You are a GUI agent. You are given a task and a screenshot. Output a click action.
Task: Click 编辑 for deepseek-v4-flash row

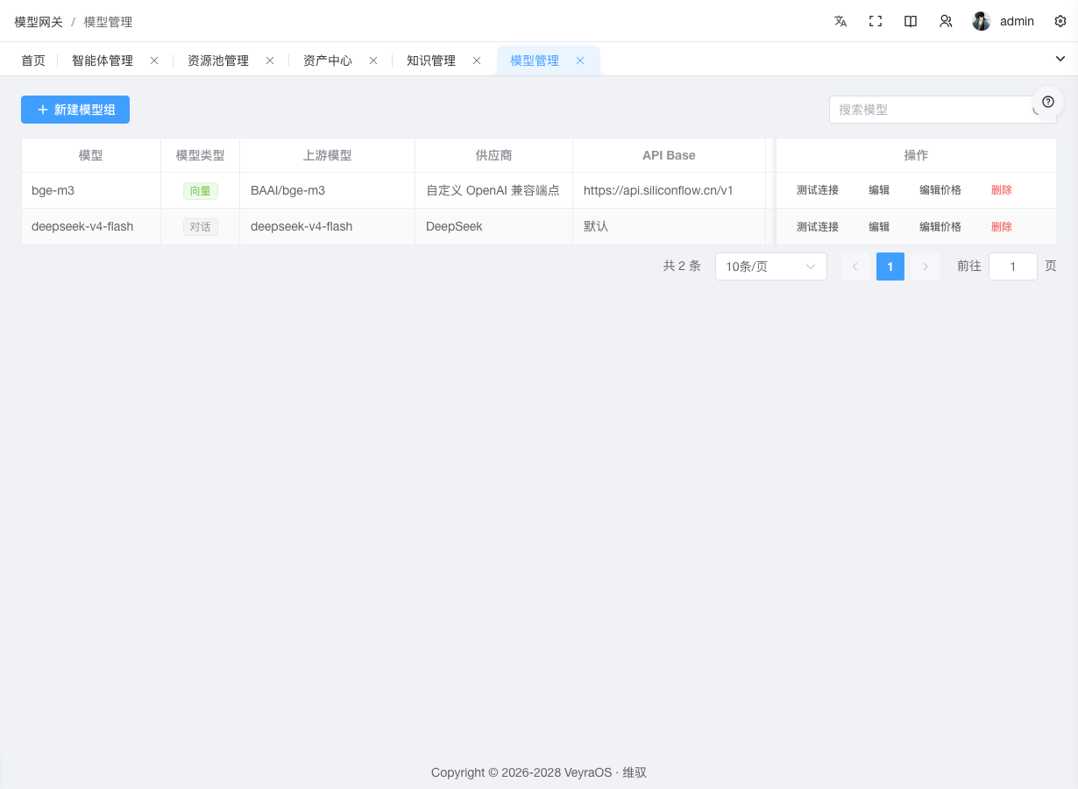point(879,227)
